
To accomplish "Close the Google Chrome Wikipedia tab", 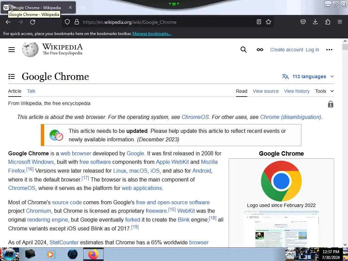I will (70, 7).
